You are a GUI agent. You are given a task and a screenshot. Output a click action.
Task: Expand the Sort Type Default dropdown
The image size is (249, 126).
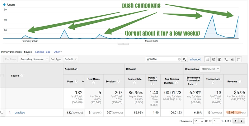[70, 59]
